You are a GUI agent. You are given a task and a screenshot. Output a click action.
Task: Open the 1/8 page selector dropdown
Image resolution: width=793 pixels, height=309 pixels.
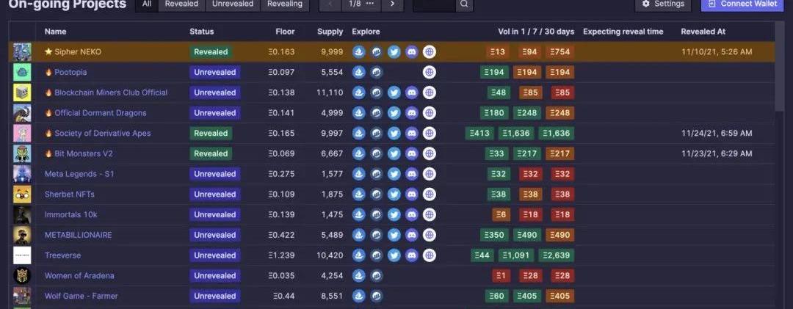coord(361,4)
